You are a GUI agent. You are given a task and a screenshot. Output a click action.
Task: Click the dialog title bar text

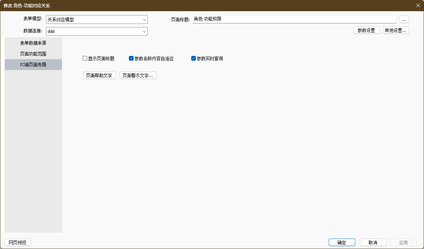click(x=27, y=5)
